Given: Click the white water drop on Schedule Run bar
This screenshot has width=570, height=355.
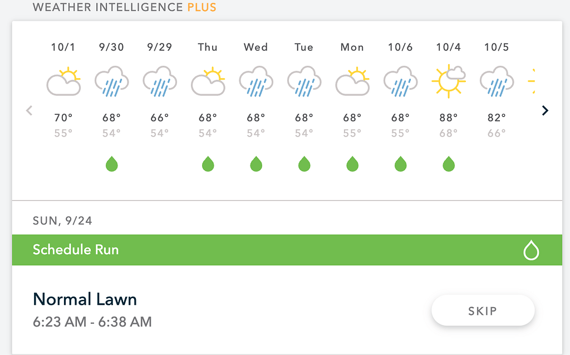Looking at the screenshot, I should click(x=531, y=251).
